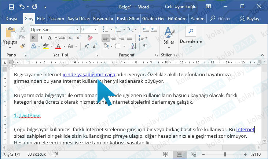This screenshot has width=268, height=159.
Task: Toggle underline formatting
Action: pos(50,38)
